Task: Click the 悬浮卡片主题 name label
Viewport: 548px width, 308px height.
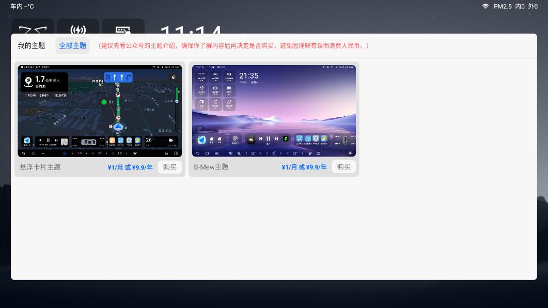Action: [40, 167]
